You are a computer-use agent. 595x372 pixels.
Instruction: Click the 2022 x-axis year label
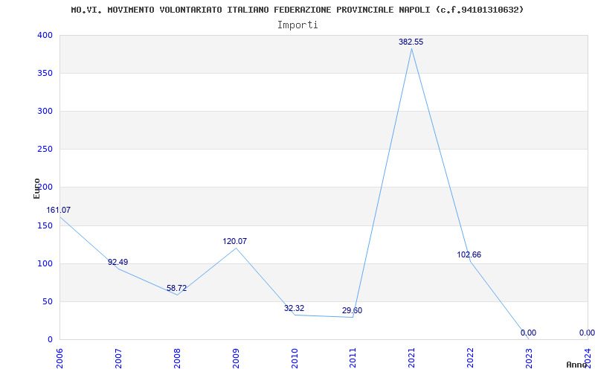(x=471, y=357)
